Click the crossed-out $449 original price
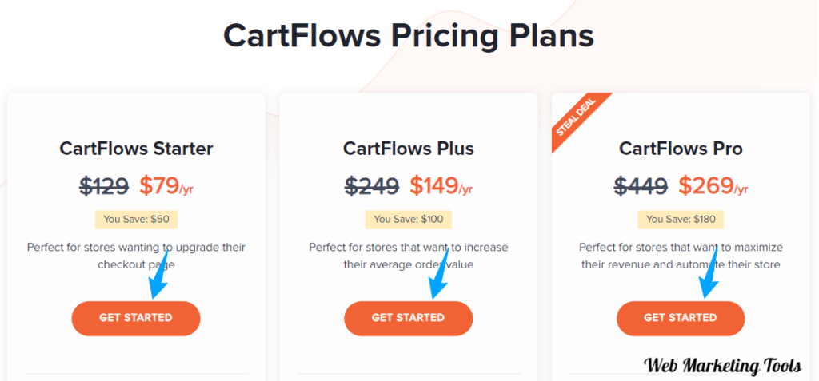The height and width of the screenshot is (381, 819). coord(641,185)
